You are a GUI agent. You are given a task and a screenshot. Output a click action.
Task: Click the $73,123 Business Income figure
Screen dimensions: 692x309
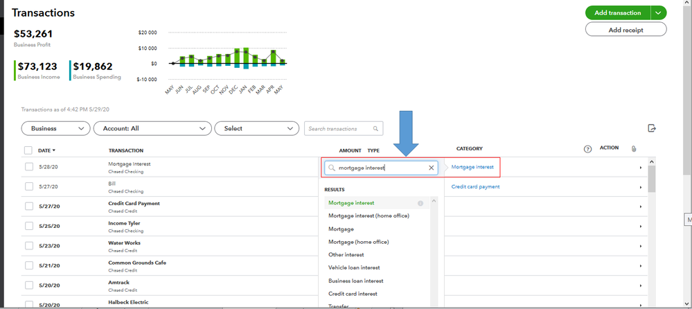pyautogui.click(x=37, y=67)
